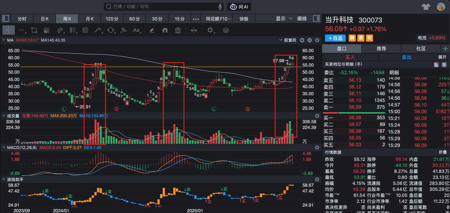Click the trash icon to delete drawings
This screenshot has height=213, width=450.
(x=178, y=30)
